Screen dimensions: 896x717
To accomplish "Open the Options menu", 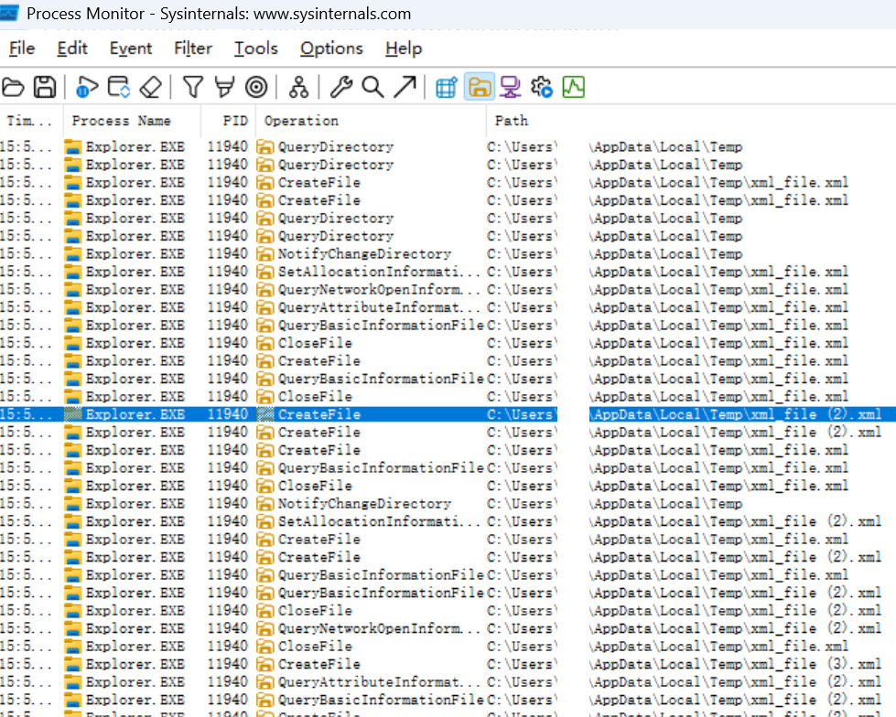I will pos(331,48).
